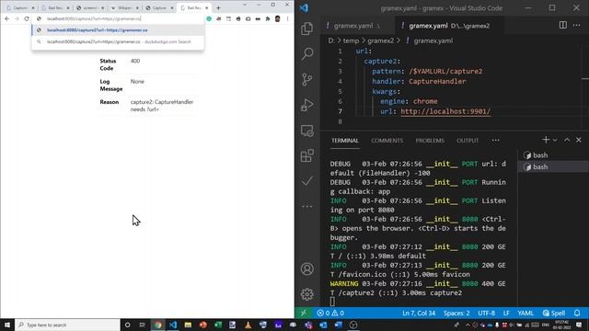Open Task View on the taskbar
Image resolution: width=589 pixels, height=331 pixels.
point(142,325)
